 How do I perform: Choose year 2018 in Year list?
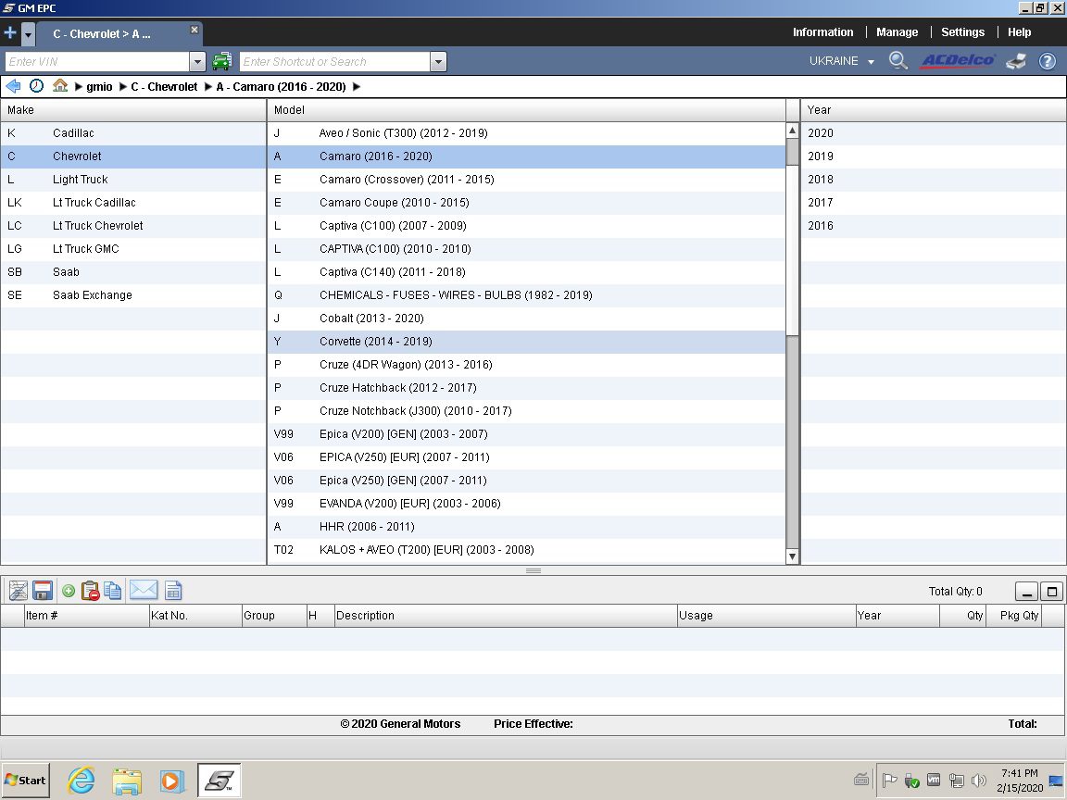click(x=821, y=180)
